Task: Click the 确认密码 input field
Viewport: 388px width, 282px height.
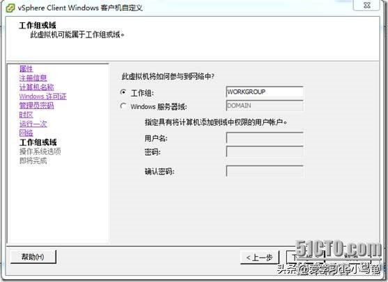Action: click(265, 171)
